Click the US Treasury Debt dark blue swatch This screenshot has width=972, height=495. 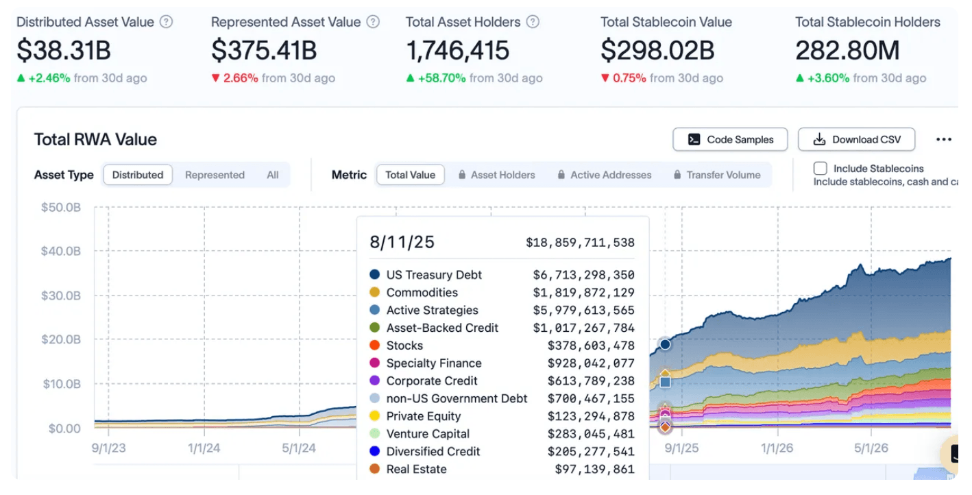[x=374, y=275]
